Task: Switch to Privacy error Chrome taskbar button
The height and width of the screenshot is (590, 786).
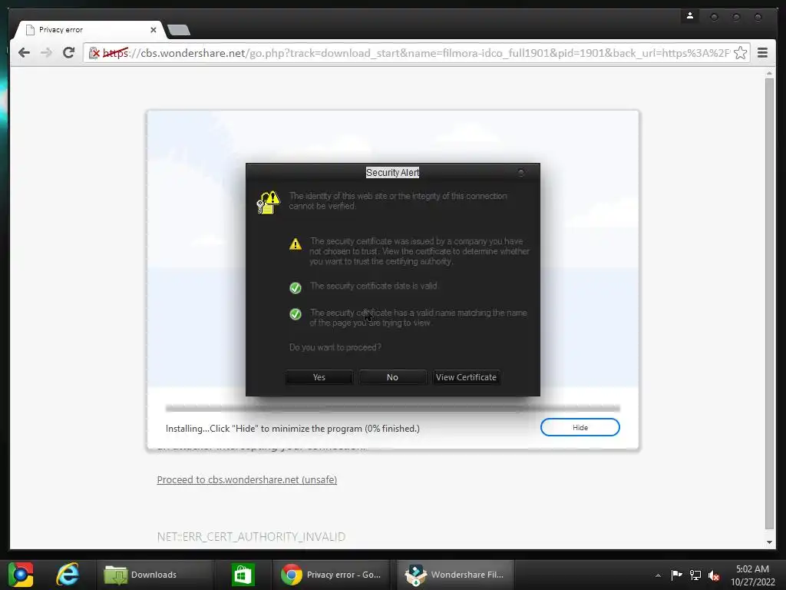Action: pos(331,575)
